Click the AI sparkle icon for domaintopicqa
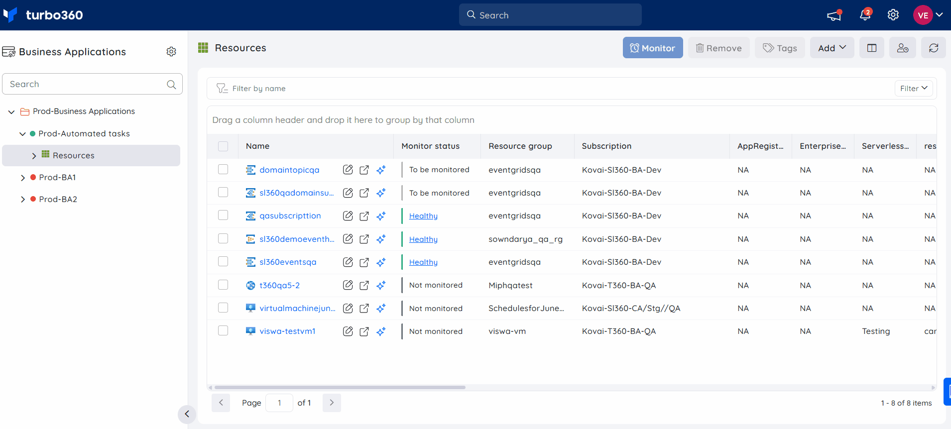The width and height of the screenshot is (951, 429). [x=381, y=170]
